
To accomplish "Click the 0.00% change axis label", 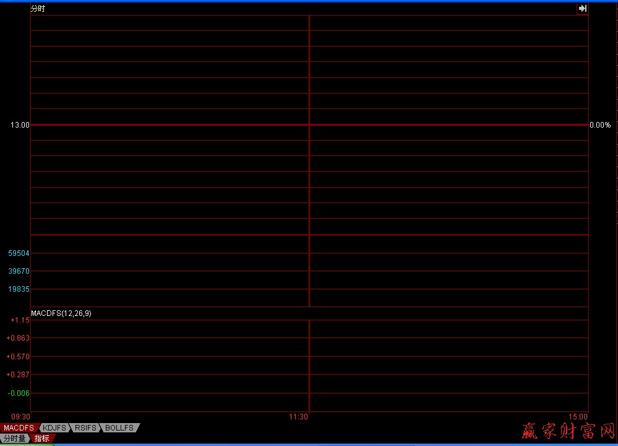I will point(599,125).
